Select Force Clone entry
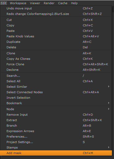The height and width of the screenshot is (159, 114). pyautogui.click(x=56, y=64)
